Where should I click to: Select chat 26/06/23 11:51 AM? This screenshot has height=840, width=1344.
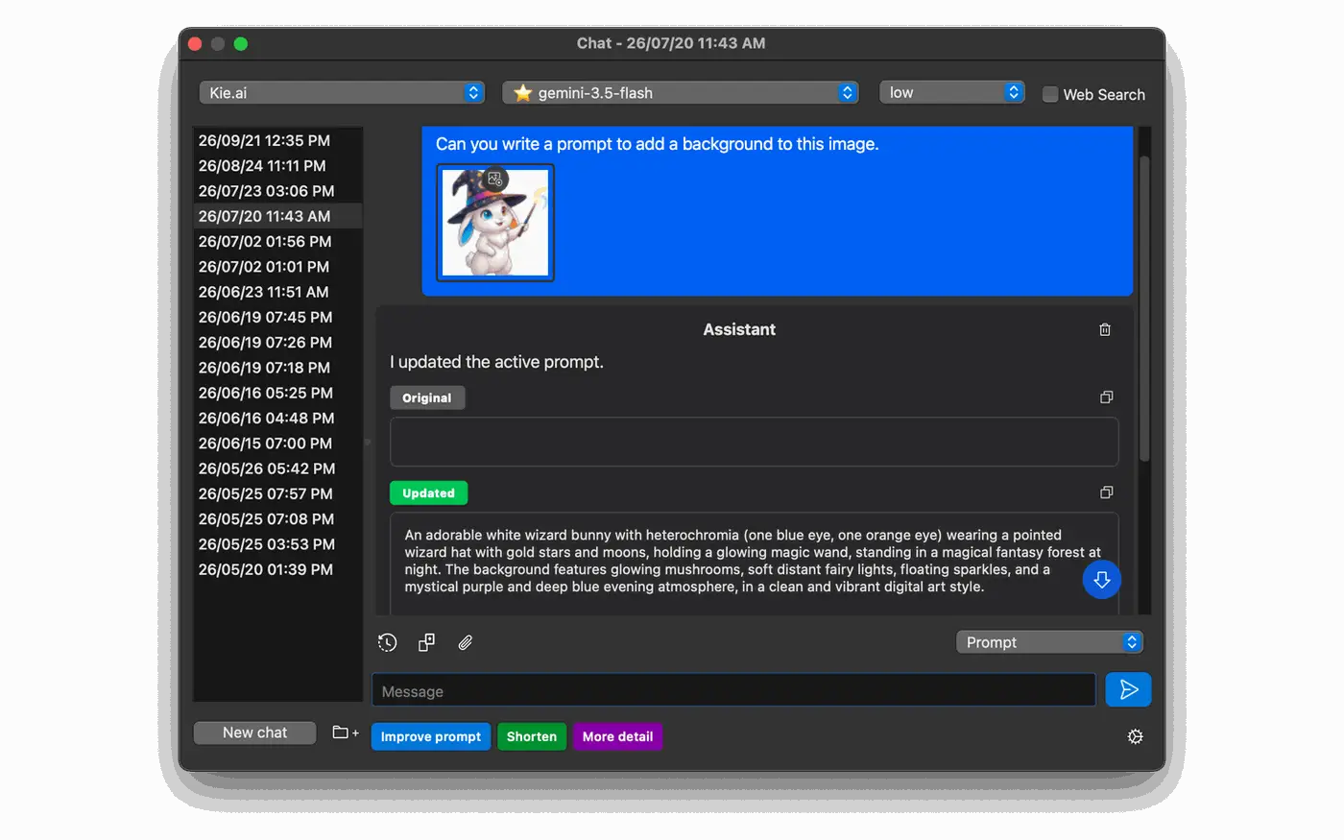click(x=277, y=292)
